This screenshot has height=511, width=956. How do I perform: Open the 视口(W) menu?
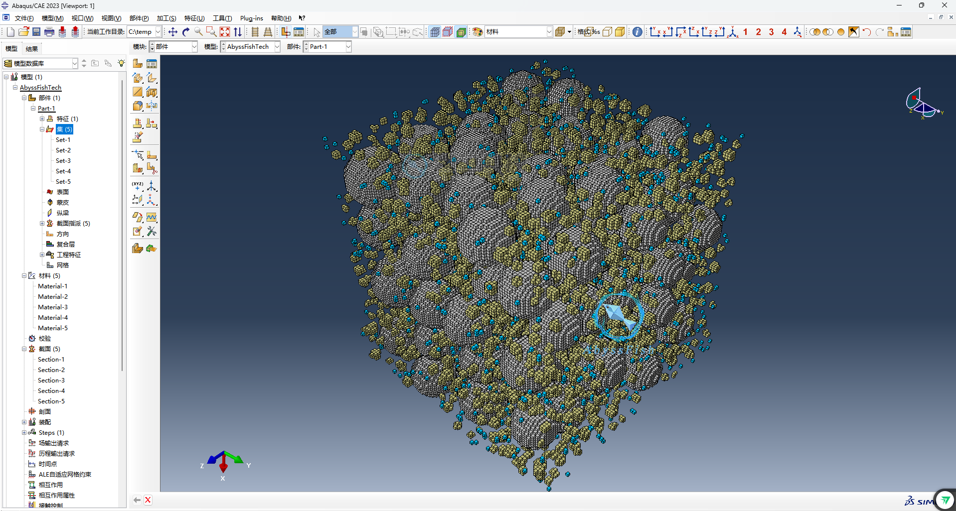pyautogui.click(x=82, y=18)
